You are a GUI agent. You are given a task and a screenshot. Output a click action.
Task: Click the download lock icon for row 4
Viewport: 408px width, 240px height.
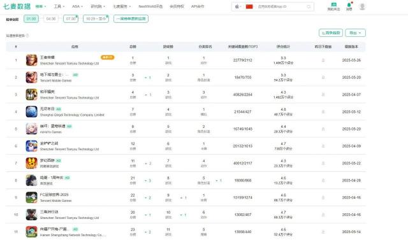point(323,111)
